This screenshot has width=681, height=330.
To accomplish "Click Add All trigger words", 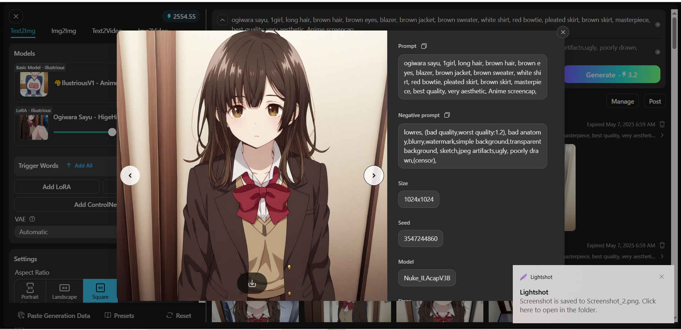I will (x=79, y=166).
